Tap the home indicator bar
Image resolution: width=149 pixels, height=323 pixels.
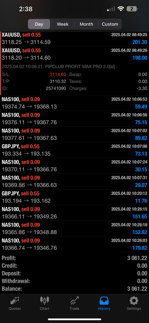pyautogui.click(x=74, y=319)
